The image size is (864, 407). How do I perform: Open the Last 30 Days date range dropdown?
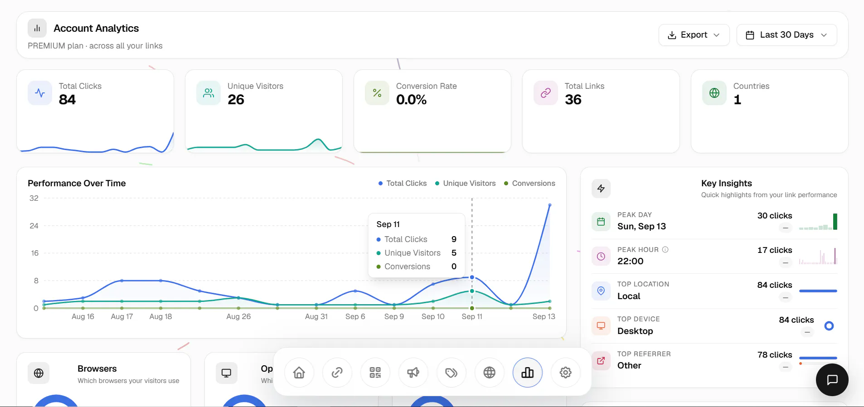tap(786, 35)
